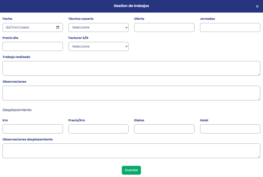Click the Km input field
The height and width of the screenshot is (177, 263).
coord(33,129)
